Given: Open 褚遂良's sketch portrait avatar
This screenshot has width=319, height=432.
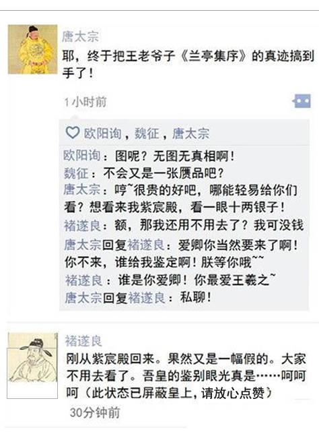Looking at the screenshot, I should click(x=32, y=365).
